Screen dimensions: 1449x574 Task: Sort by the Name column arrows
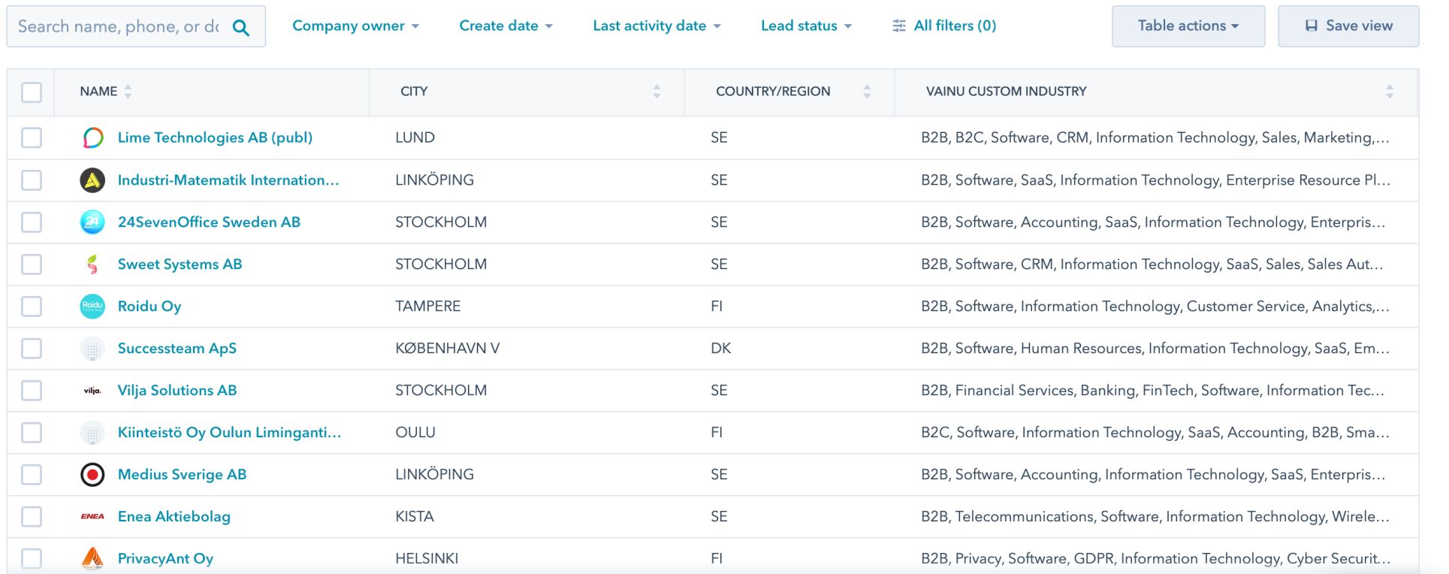[128, 92]
